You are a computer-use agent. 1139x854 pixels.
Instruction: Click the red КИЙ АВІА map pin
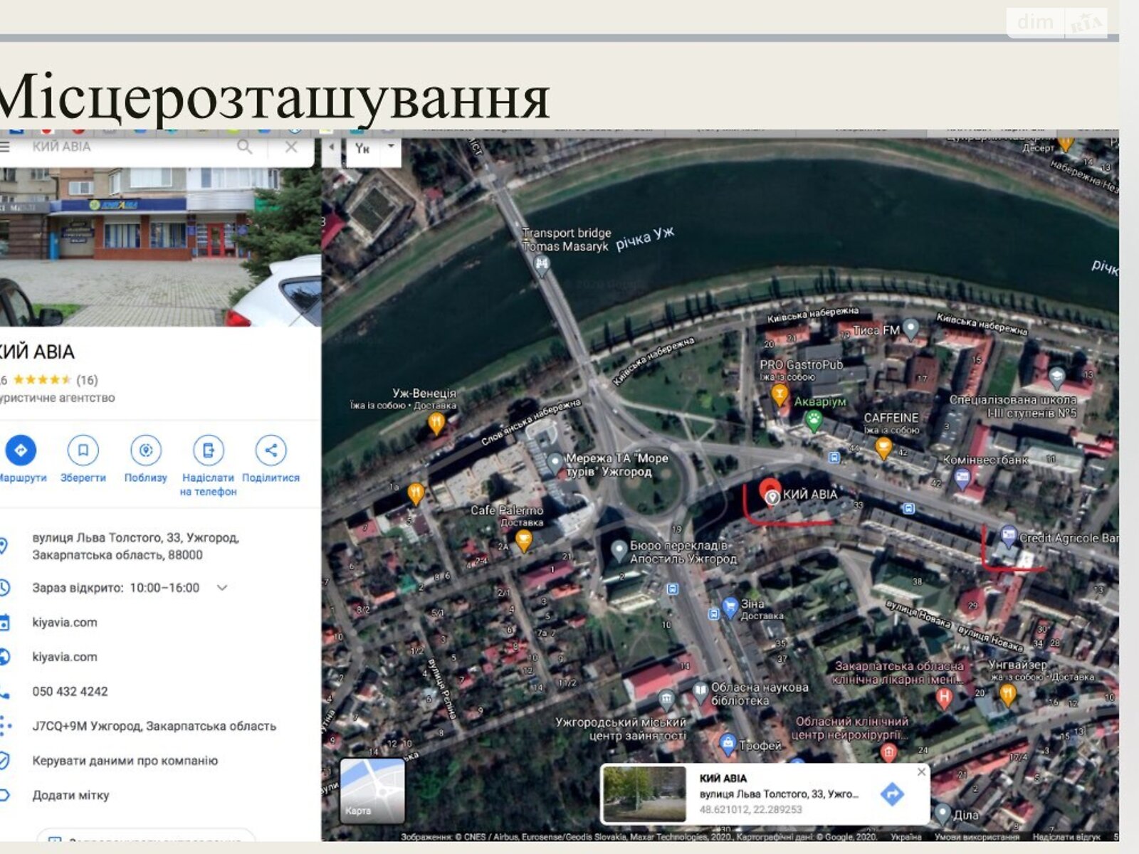coord(771,492)
